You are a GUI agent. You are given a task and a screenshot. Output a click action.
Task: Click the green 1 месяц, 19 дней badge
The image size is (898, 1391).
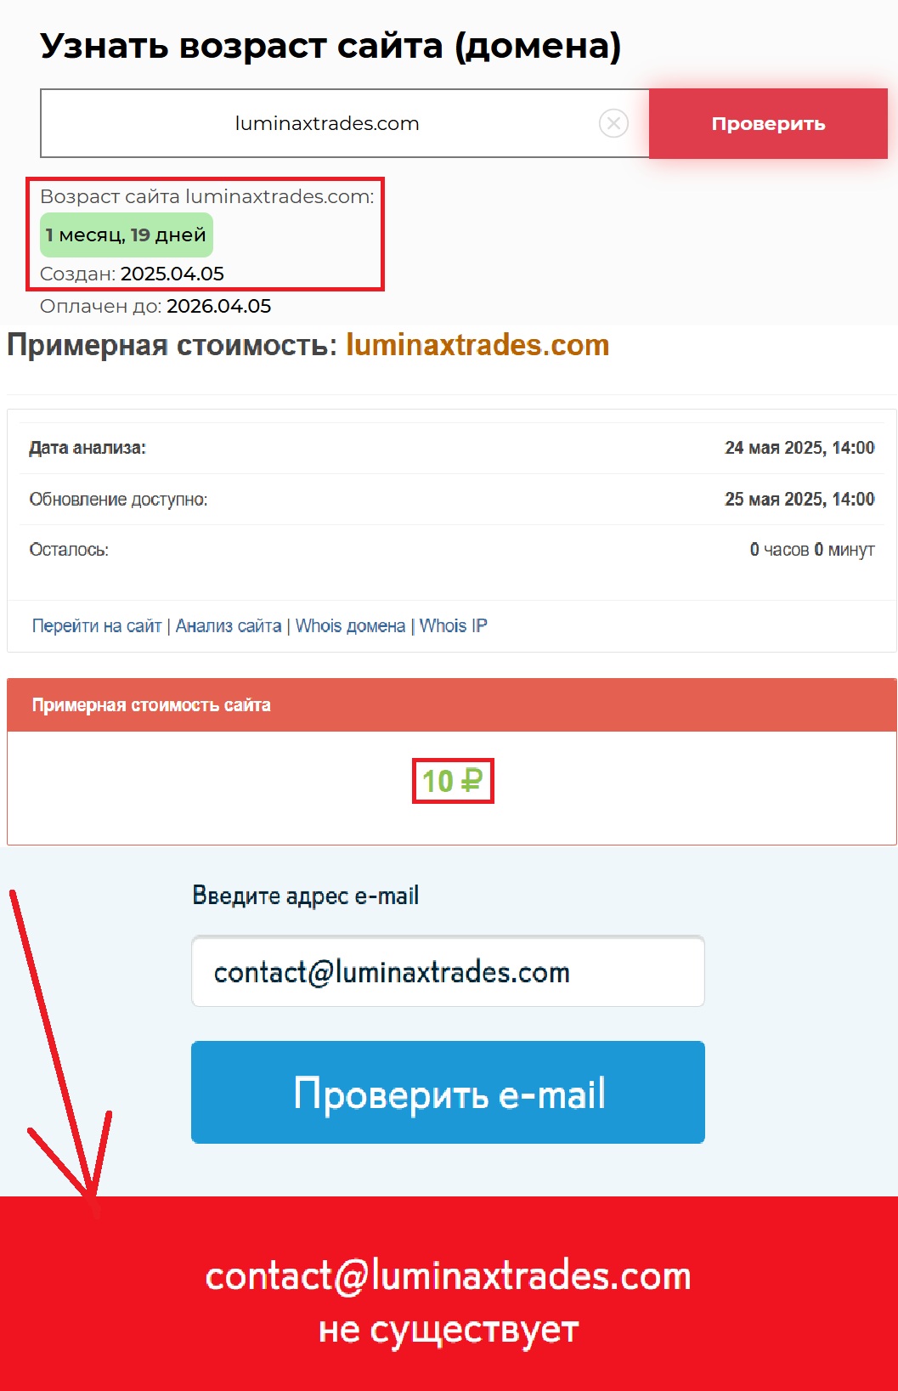(126, 235)
